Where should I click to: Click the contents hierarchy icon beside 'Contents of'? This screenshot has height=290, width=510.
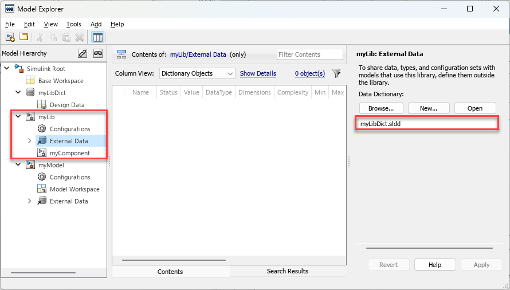click(121, 54)
